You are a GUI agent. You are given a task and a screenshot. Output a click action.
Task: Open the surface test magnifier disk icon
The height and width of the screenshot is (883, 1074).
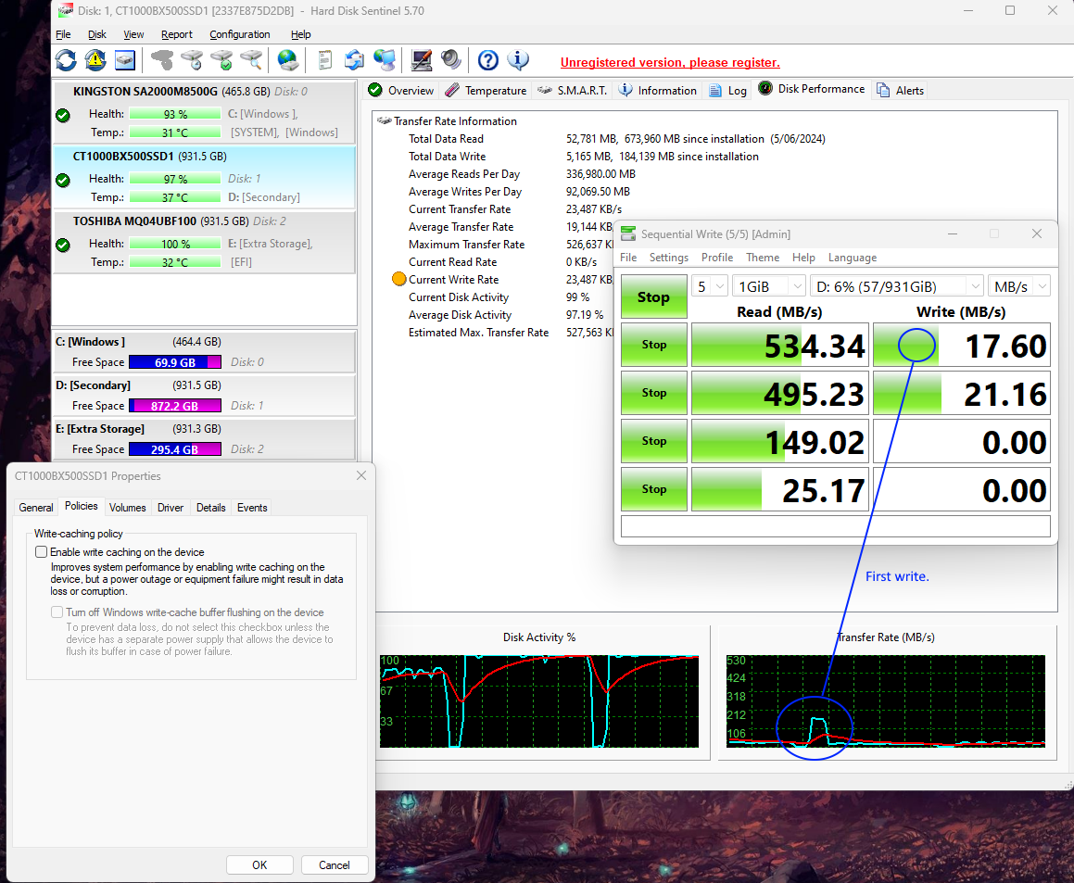click(251, 60)
